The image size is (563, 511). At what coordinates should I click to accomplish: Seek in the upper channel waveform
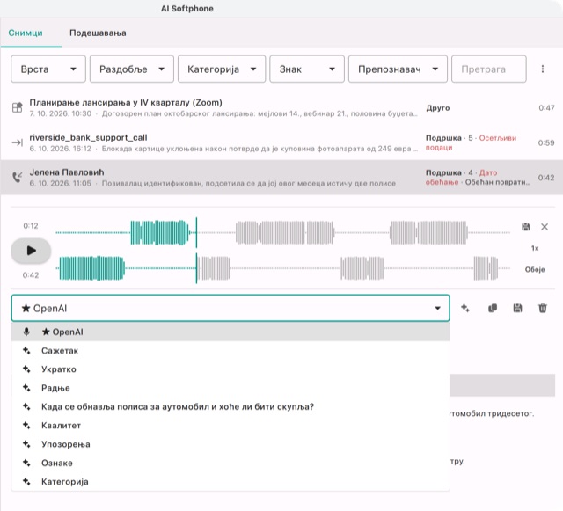[x=283, y=233]
